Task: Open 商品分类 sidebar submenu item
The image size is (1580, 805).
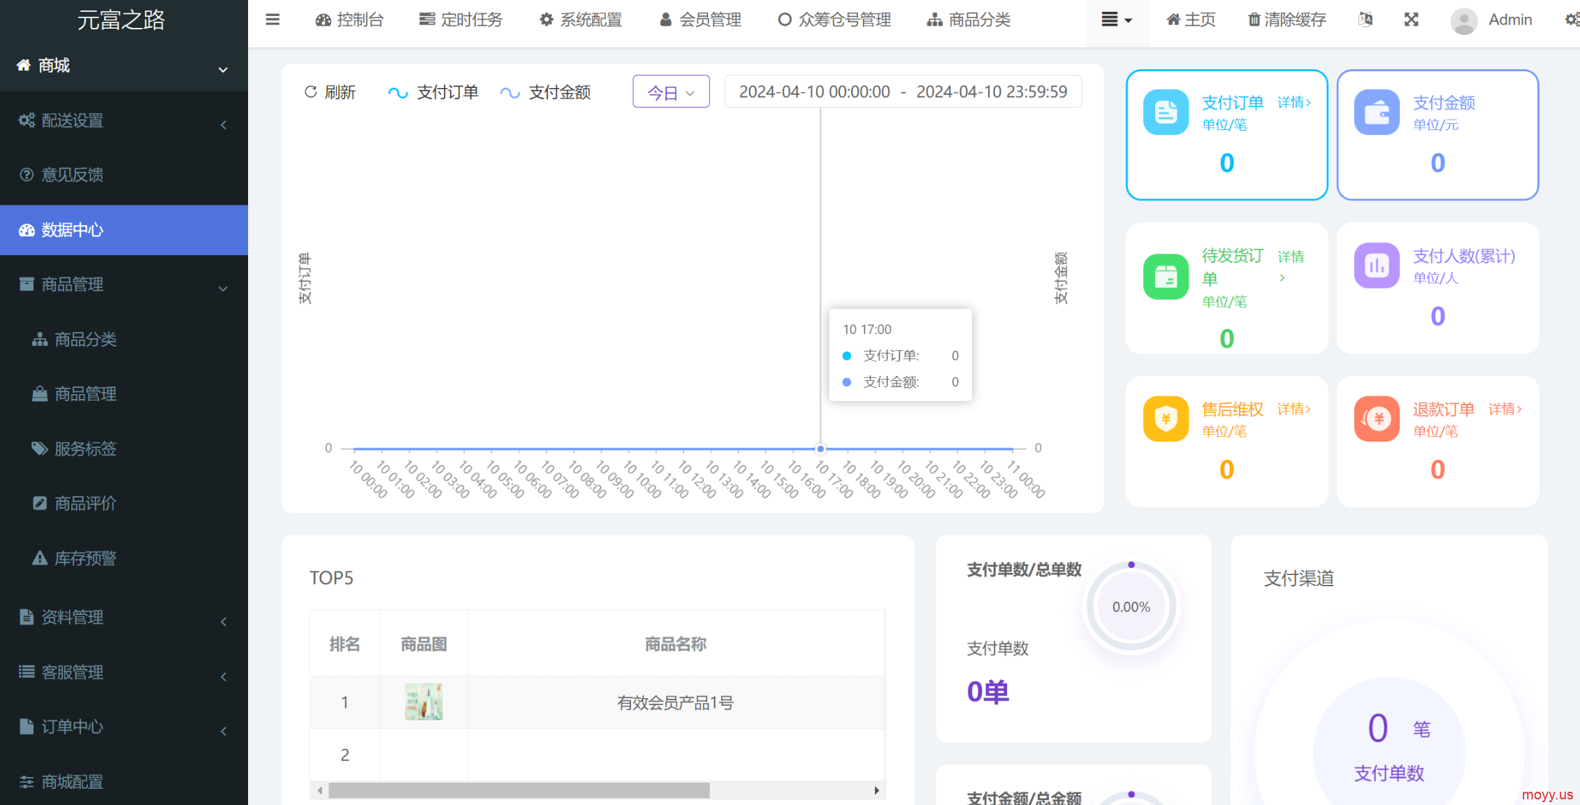Action: click(x=124, y=340)
